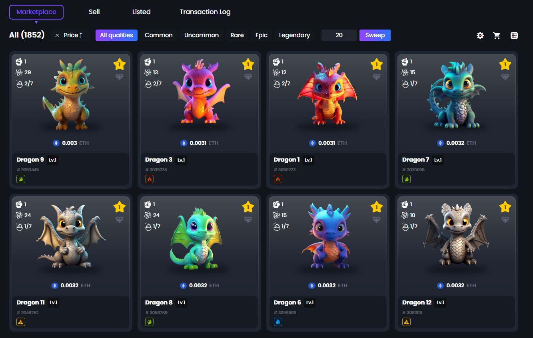Open the shopping cart icon
533x338 pixels.
click(497, 36)
